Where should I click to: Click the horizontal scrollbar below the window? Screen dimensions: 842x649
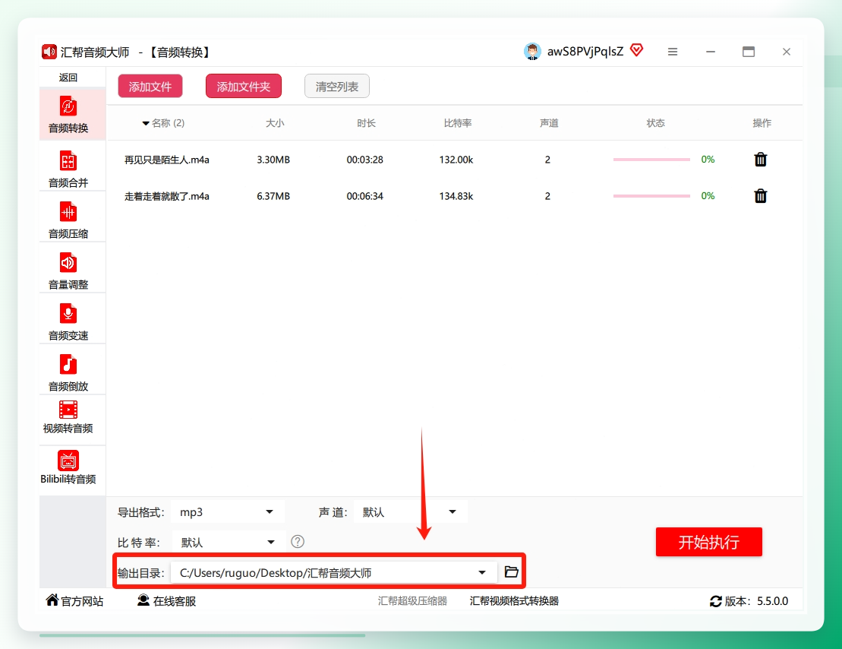pos(203,635)
